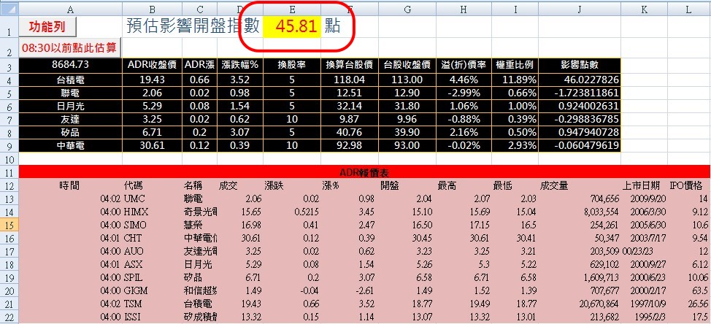Select the 11.89% weight cell
This screenshot has width=711, height=324.
click(515, 80)
